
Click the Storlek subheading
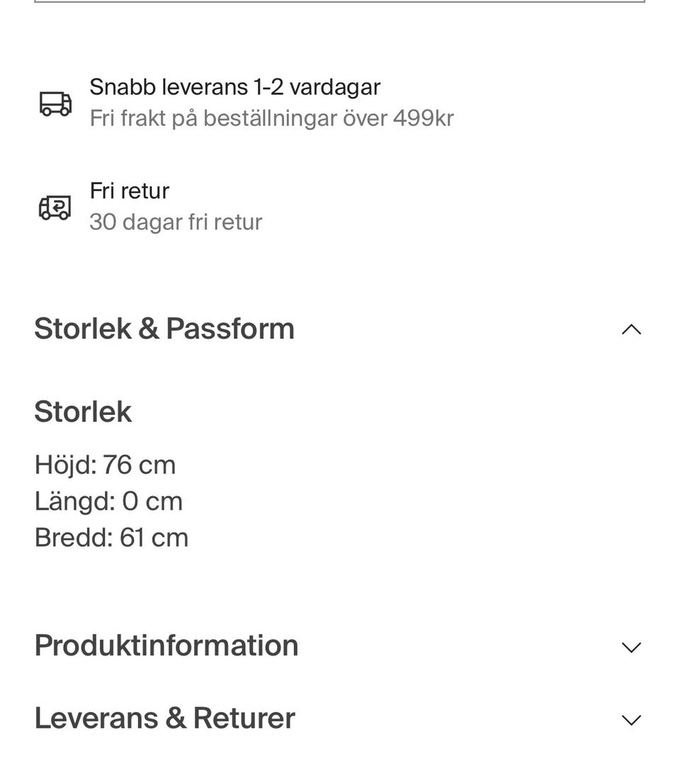pos(83,411)
